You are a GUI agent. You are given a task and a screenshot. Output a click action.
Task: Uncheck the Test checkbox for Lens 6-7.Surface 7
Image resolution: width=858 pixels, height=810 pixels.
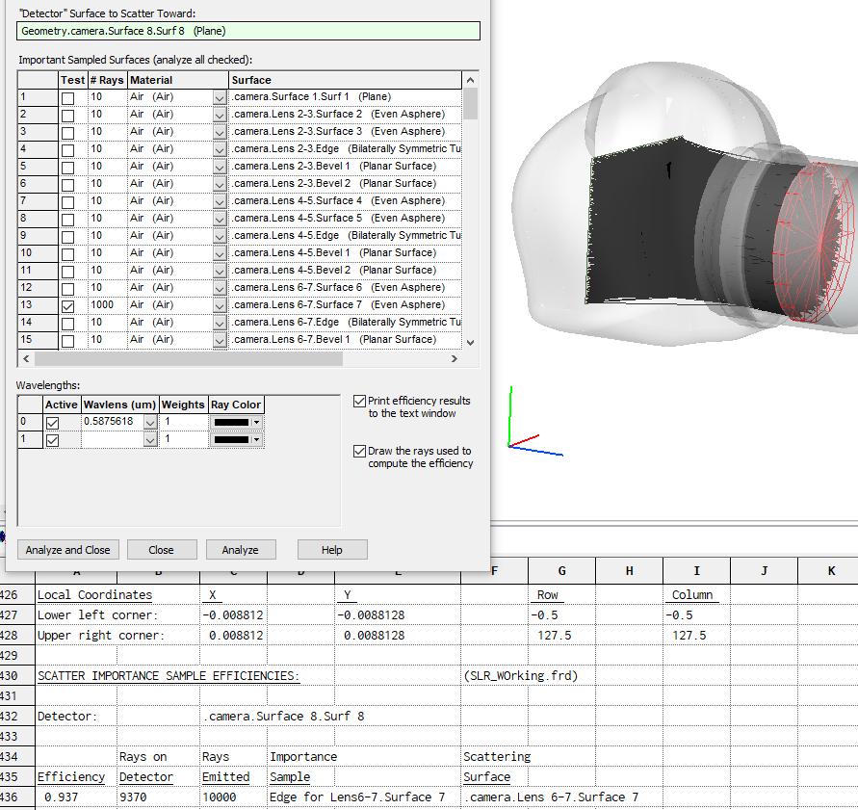click(x=67, y=305)
